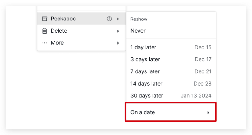
Task: Choose the Delete menu entry
Action: coord(82,31)
